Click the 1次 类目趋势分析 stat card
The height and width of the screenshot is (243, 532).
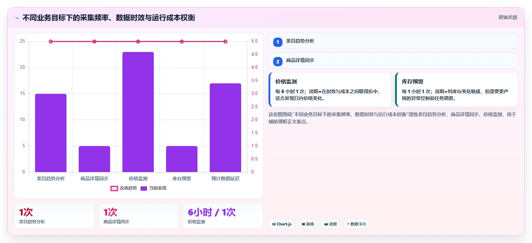coord(54,216)
